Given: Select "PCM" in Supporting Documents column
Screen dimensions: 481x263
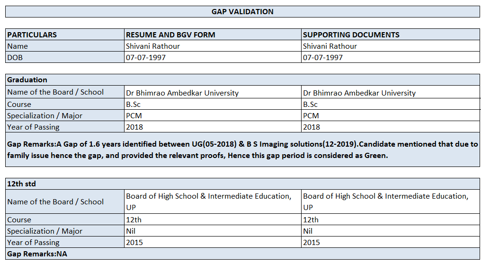Looking at the screenshot, I should 391,115.
